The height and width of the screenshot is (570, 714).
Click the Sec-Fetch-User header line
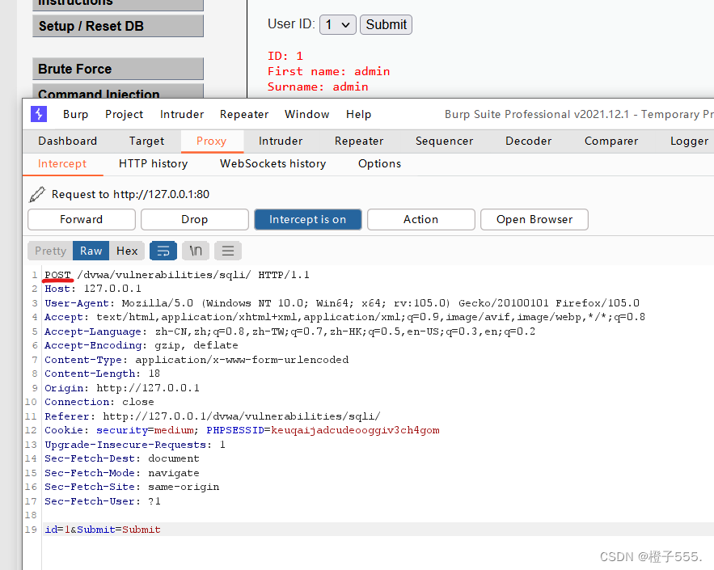[x=103, y=501]
